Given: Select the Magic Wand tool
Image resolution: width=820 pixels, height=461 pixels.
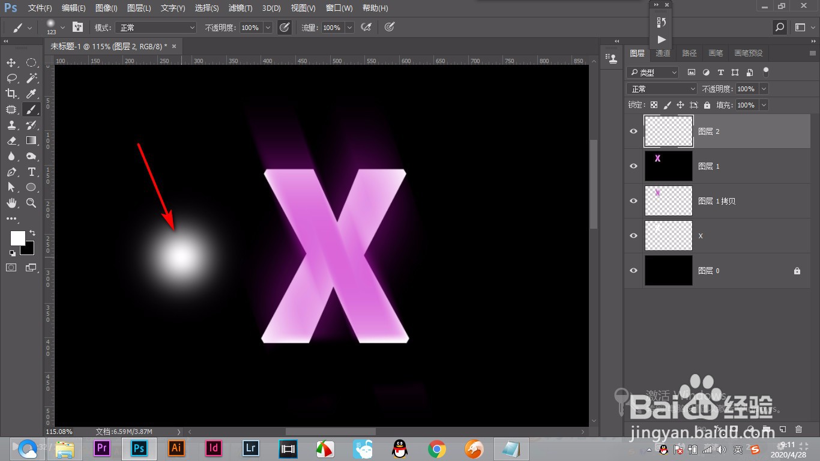Looking at the screenshot, I should coord(31,78).
